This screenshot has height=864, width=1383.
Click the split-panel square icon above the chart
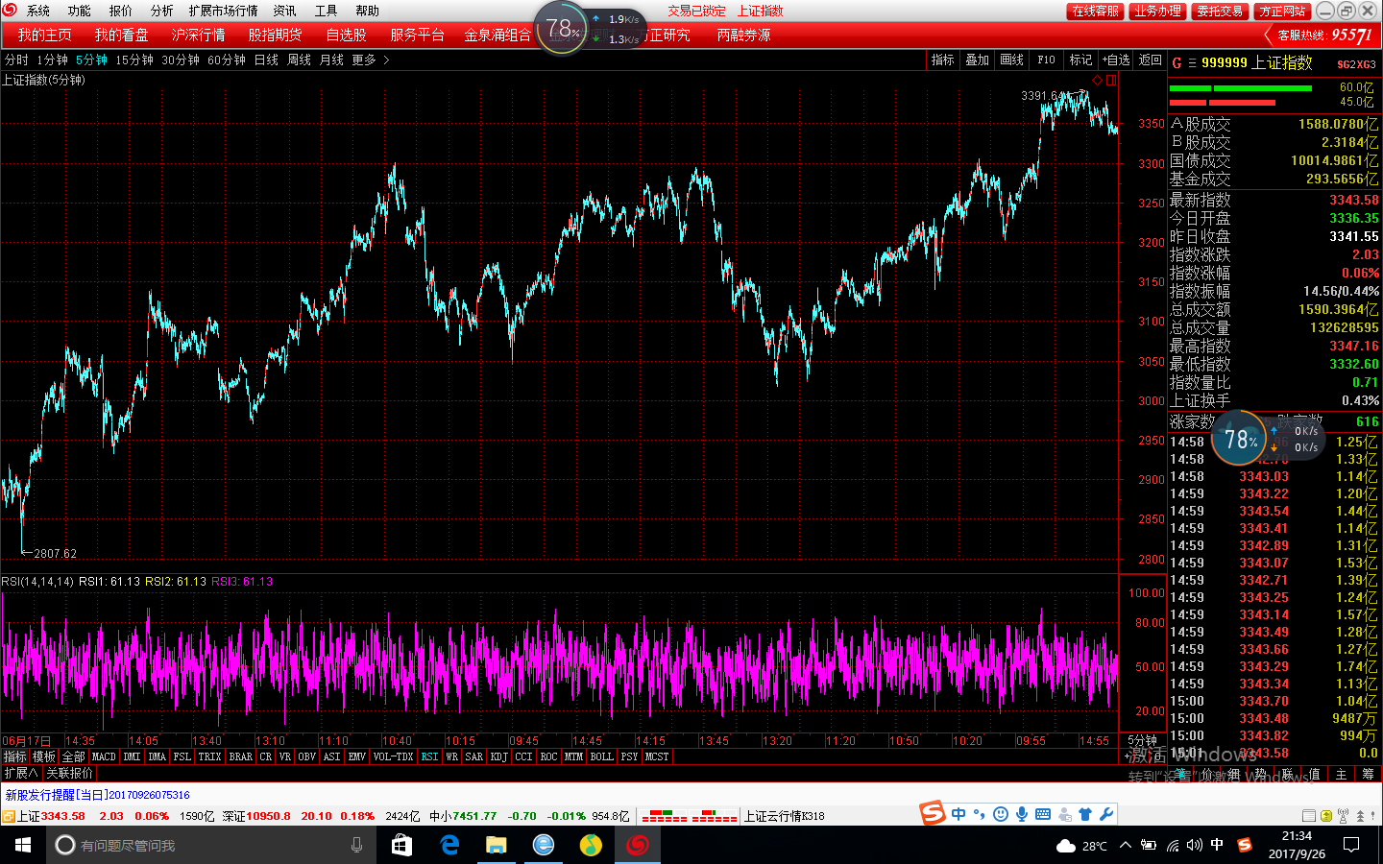[x=1111, y=81]
